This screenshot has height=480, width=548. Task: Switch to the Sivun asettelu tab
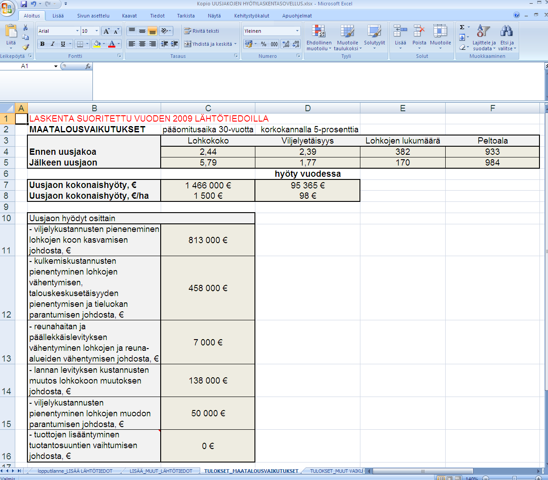coord(93,16)
